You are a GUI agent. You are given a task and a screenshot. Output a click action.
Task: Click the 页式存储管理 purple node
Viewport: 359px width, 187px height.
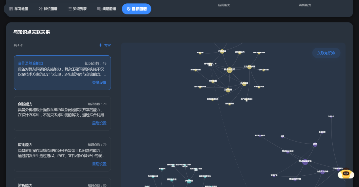click(x=305, y=162)
